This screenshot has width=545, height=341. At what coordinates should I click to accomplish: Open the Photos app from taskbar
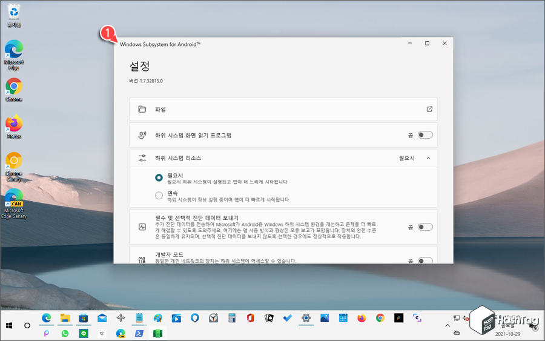325,318
